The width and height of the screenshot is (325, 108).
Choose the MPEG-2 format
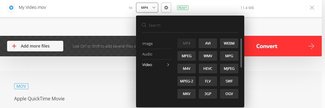tap(187, 81)
